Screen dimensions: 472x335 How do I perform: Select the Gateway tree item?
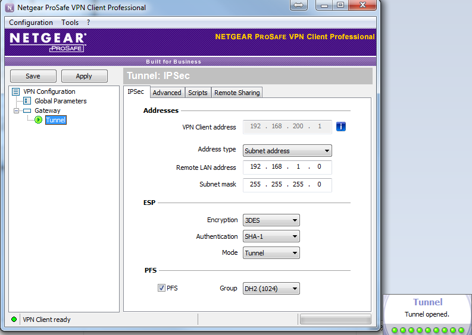pos(47,110)
